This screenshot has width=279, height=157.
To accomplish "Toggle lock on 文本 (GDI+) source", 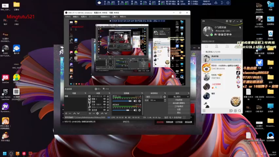I will coord(108,104).
